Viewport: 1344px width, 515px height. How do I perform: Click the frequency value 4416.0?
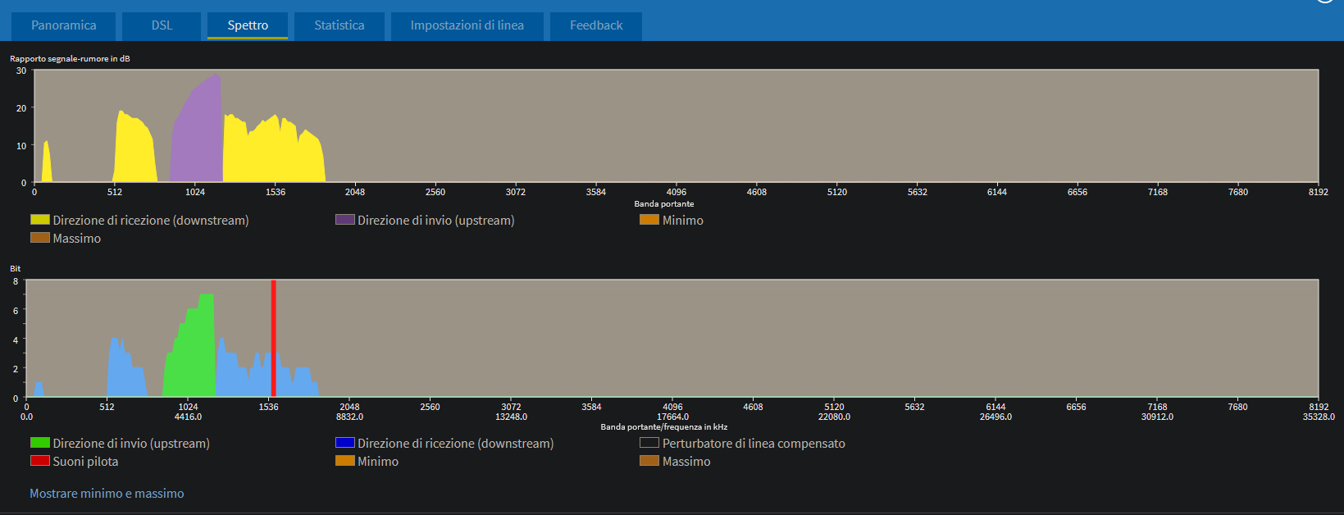pos(188,417)
